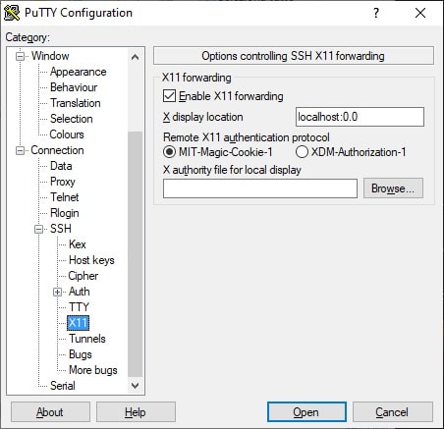Collapse the SSH tree node
This screenshot has height=429, width=444.
pos(38,229)
